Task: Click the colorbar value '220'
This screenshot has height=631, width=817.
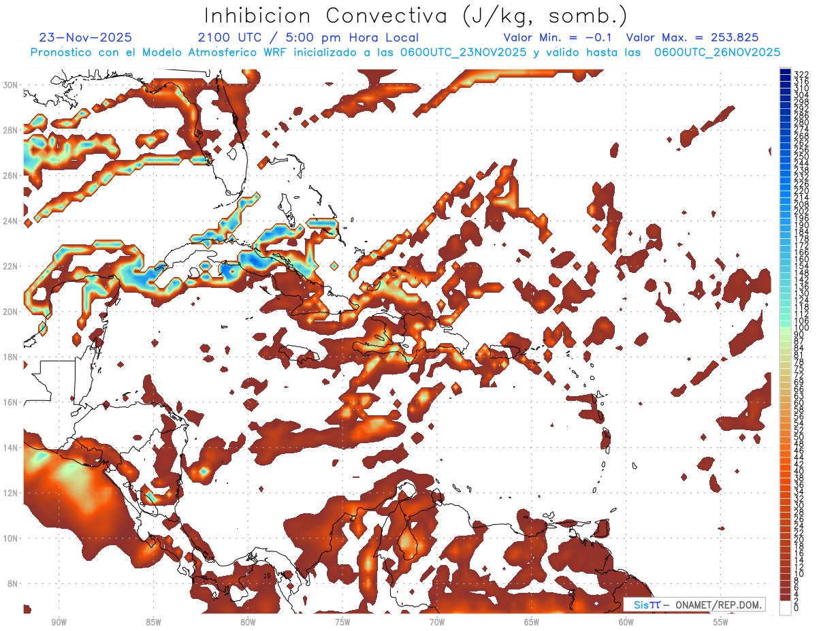Action: 801,191
